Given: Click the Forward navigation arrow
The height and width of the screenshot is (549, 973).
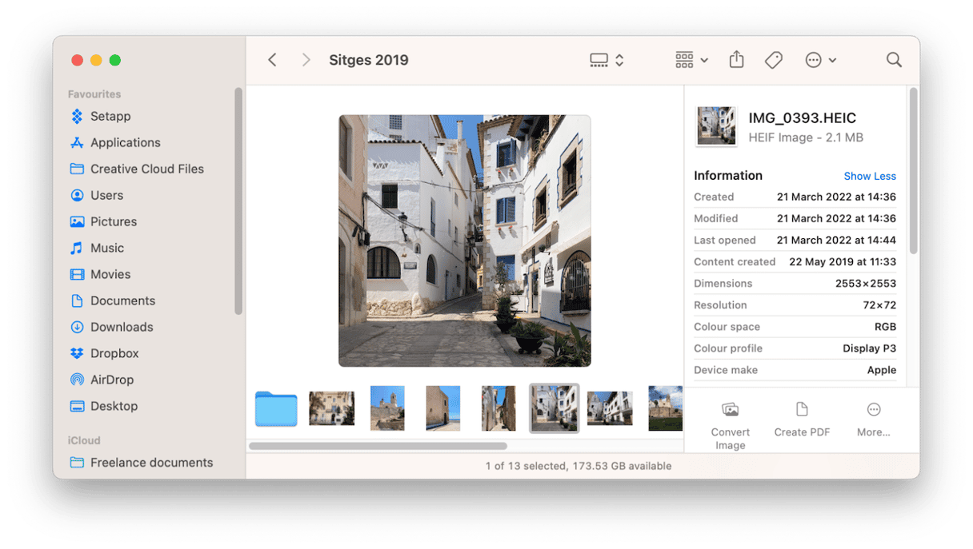Looking at the screenshot, I should [306, 60].
